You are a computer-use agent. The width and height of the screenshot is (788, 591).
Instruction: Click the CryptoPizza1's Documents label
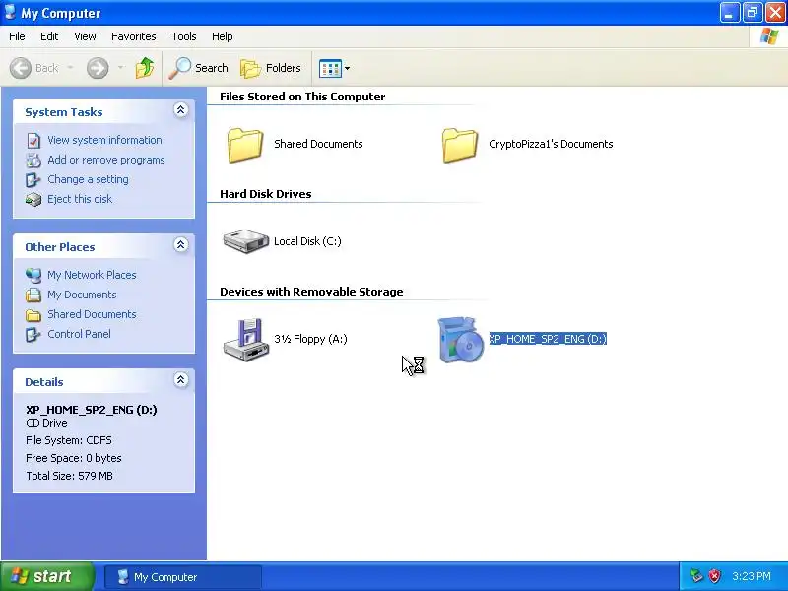point(551,144)
